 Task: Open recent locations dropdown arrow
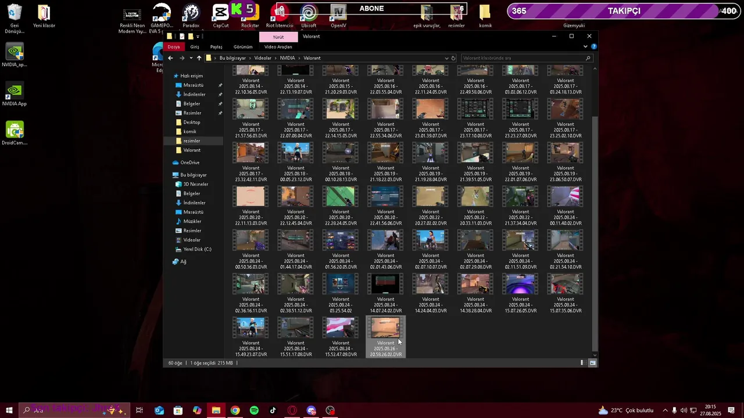click(191, 58)
